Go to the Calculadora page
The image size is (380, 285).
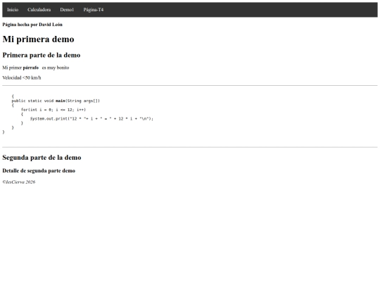tap(39, 10)
